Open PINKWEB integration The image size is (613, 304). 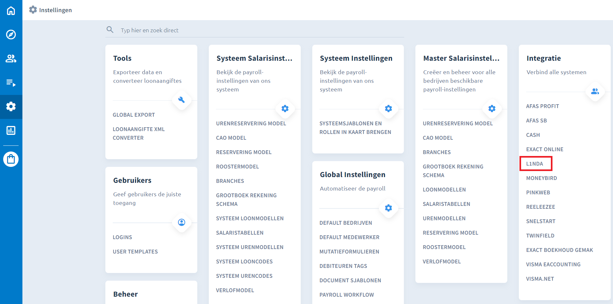coord(538,192)
